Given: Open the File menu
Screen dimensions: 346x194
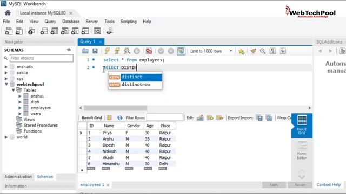Looking at the screenshot, I should click(6, 22).
